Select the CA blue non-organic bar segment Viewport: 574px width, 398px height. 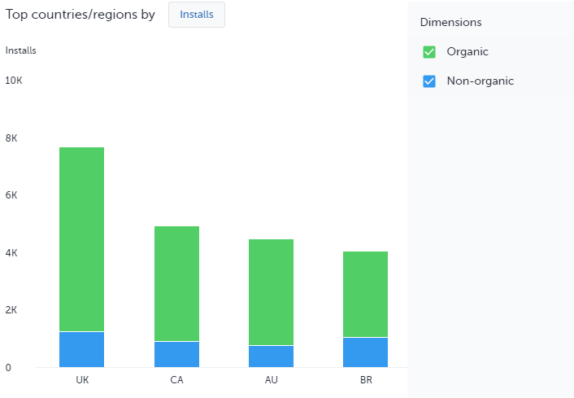pos(176,354)
